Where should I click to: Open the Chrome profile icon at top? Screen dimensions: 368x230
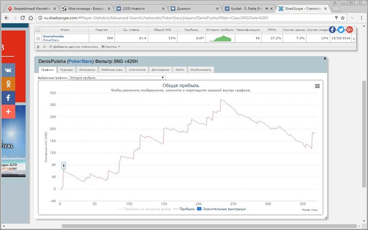pyautogui.click(x=334, y=3)
